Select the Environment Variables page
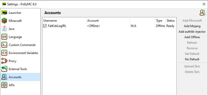The image size is (208, 95). click(24, 53)
